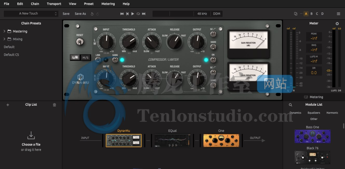The width and height of the screenshot is (345, 169).
Task: Flip the RESET switch on Dyna-Mu
Action: coord(80,41)
